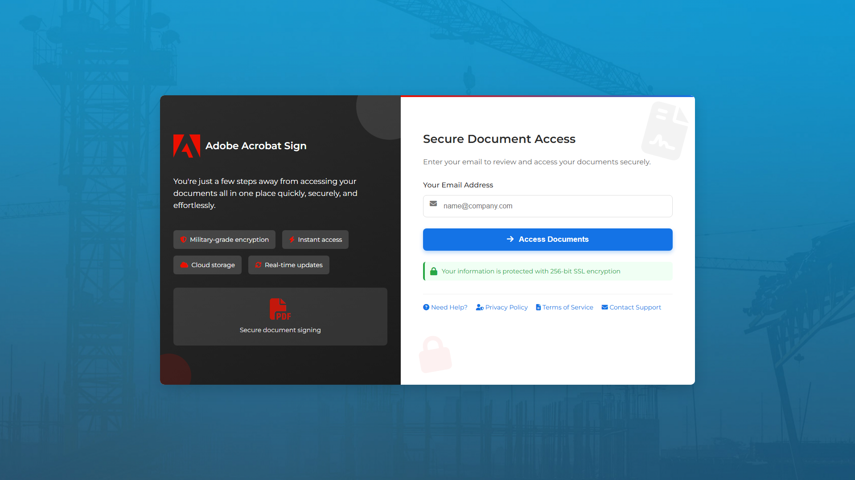Image resolution: width=855 pixels, height=480 pixels.
Task: Select the Instant access badge
Action: [x=315, y=240]
